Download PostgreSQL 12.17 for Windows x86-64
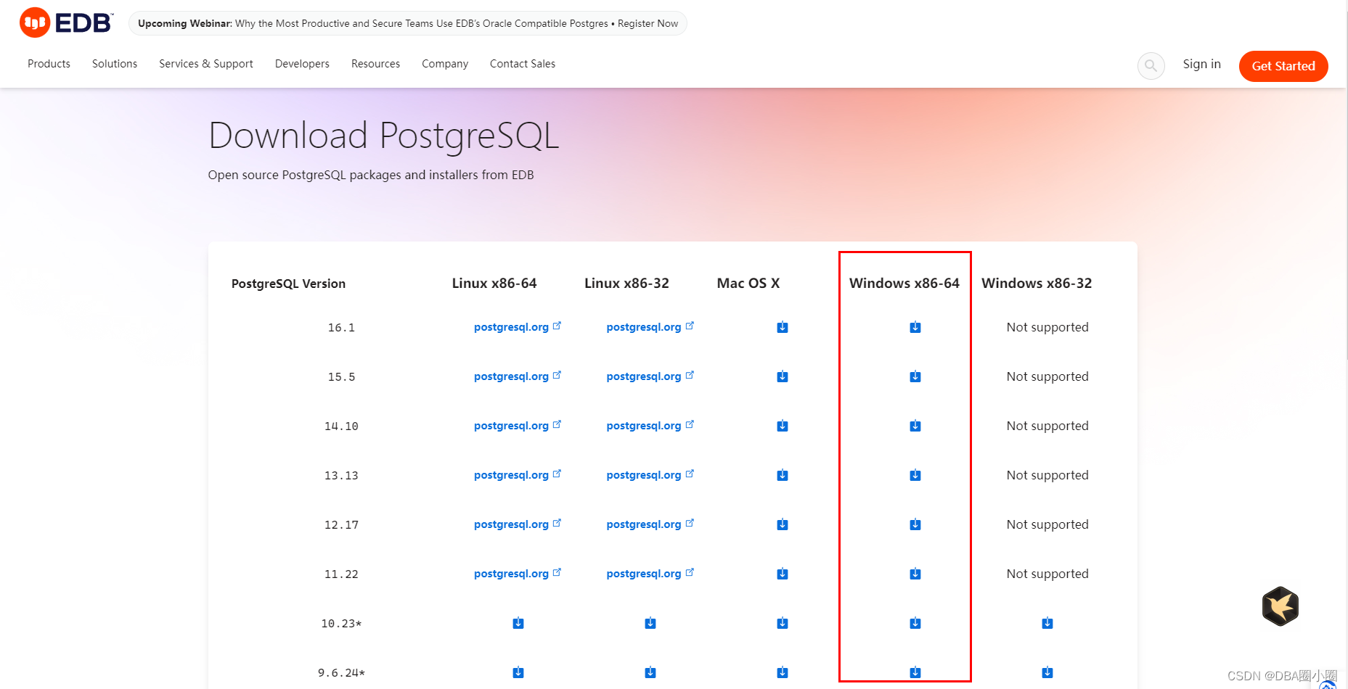Screen dimensions: 1348x689 tap(915, 524)
